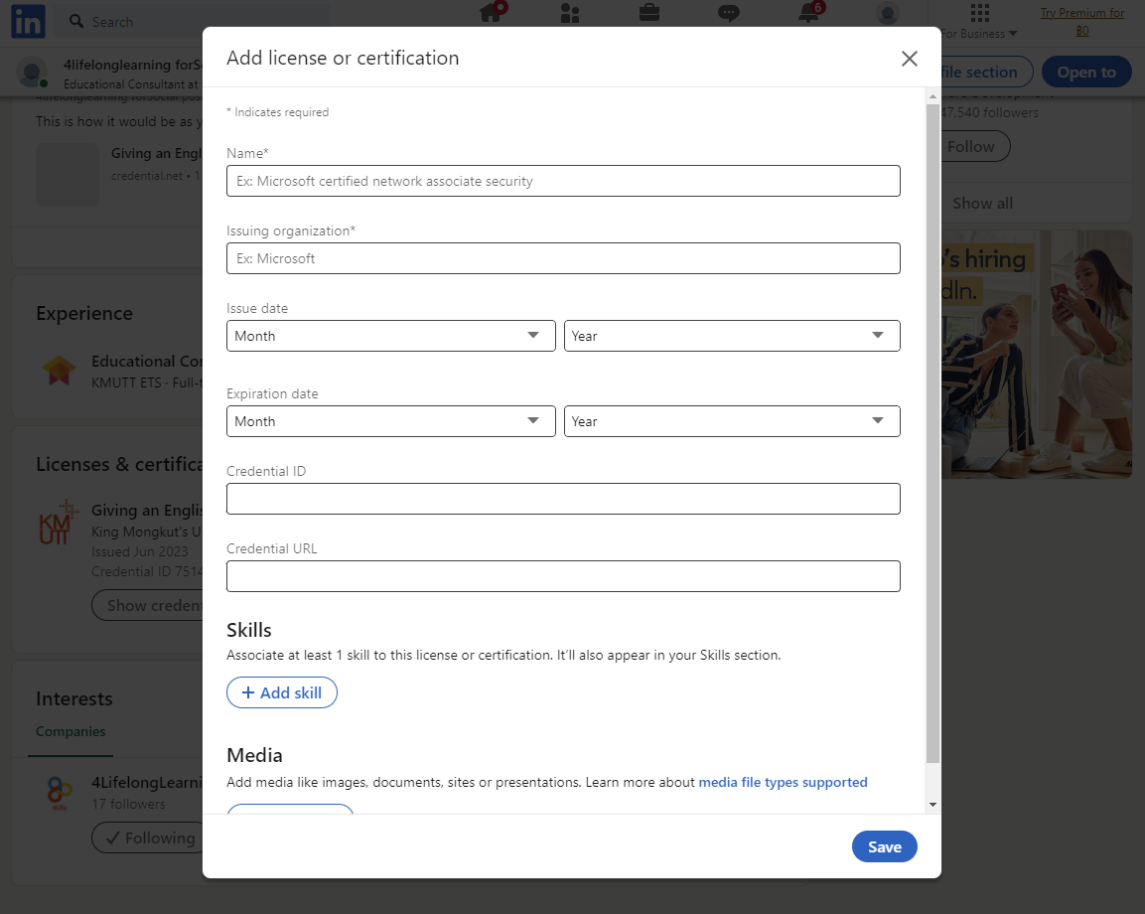Open the My Network icon

point(569,13)
